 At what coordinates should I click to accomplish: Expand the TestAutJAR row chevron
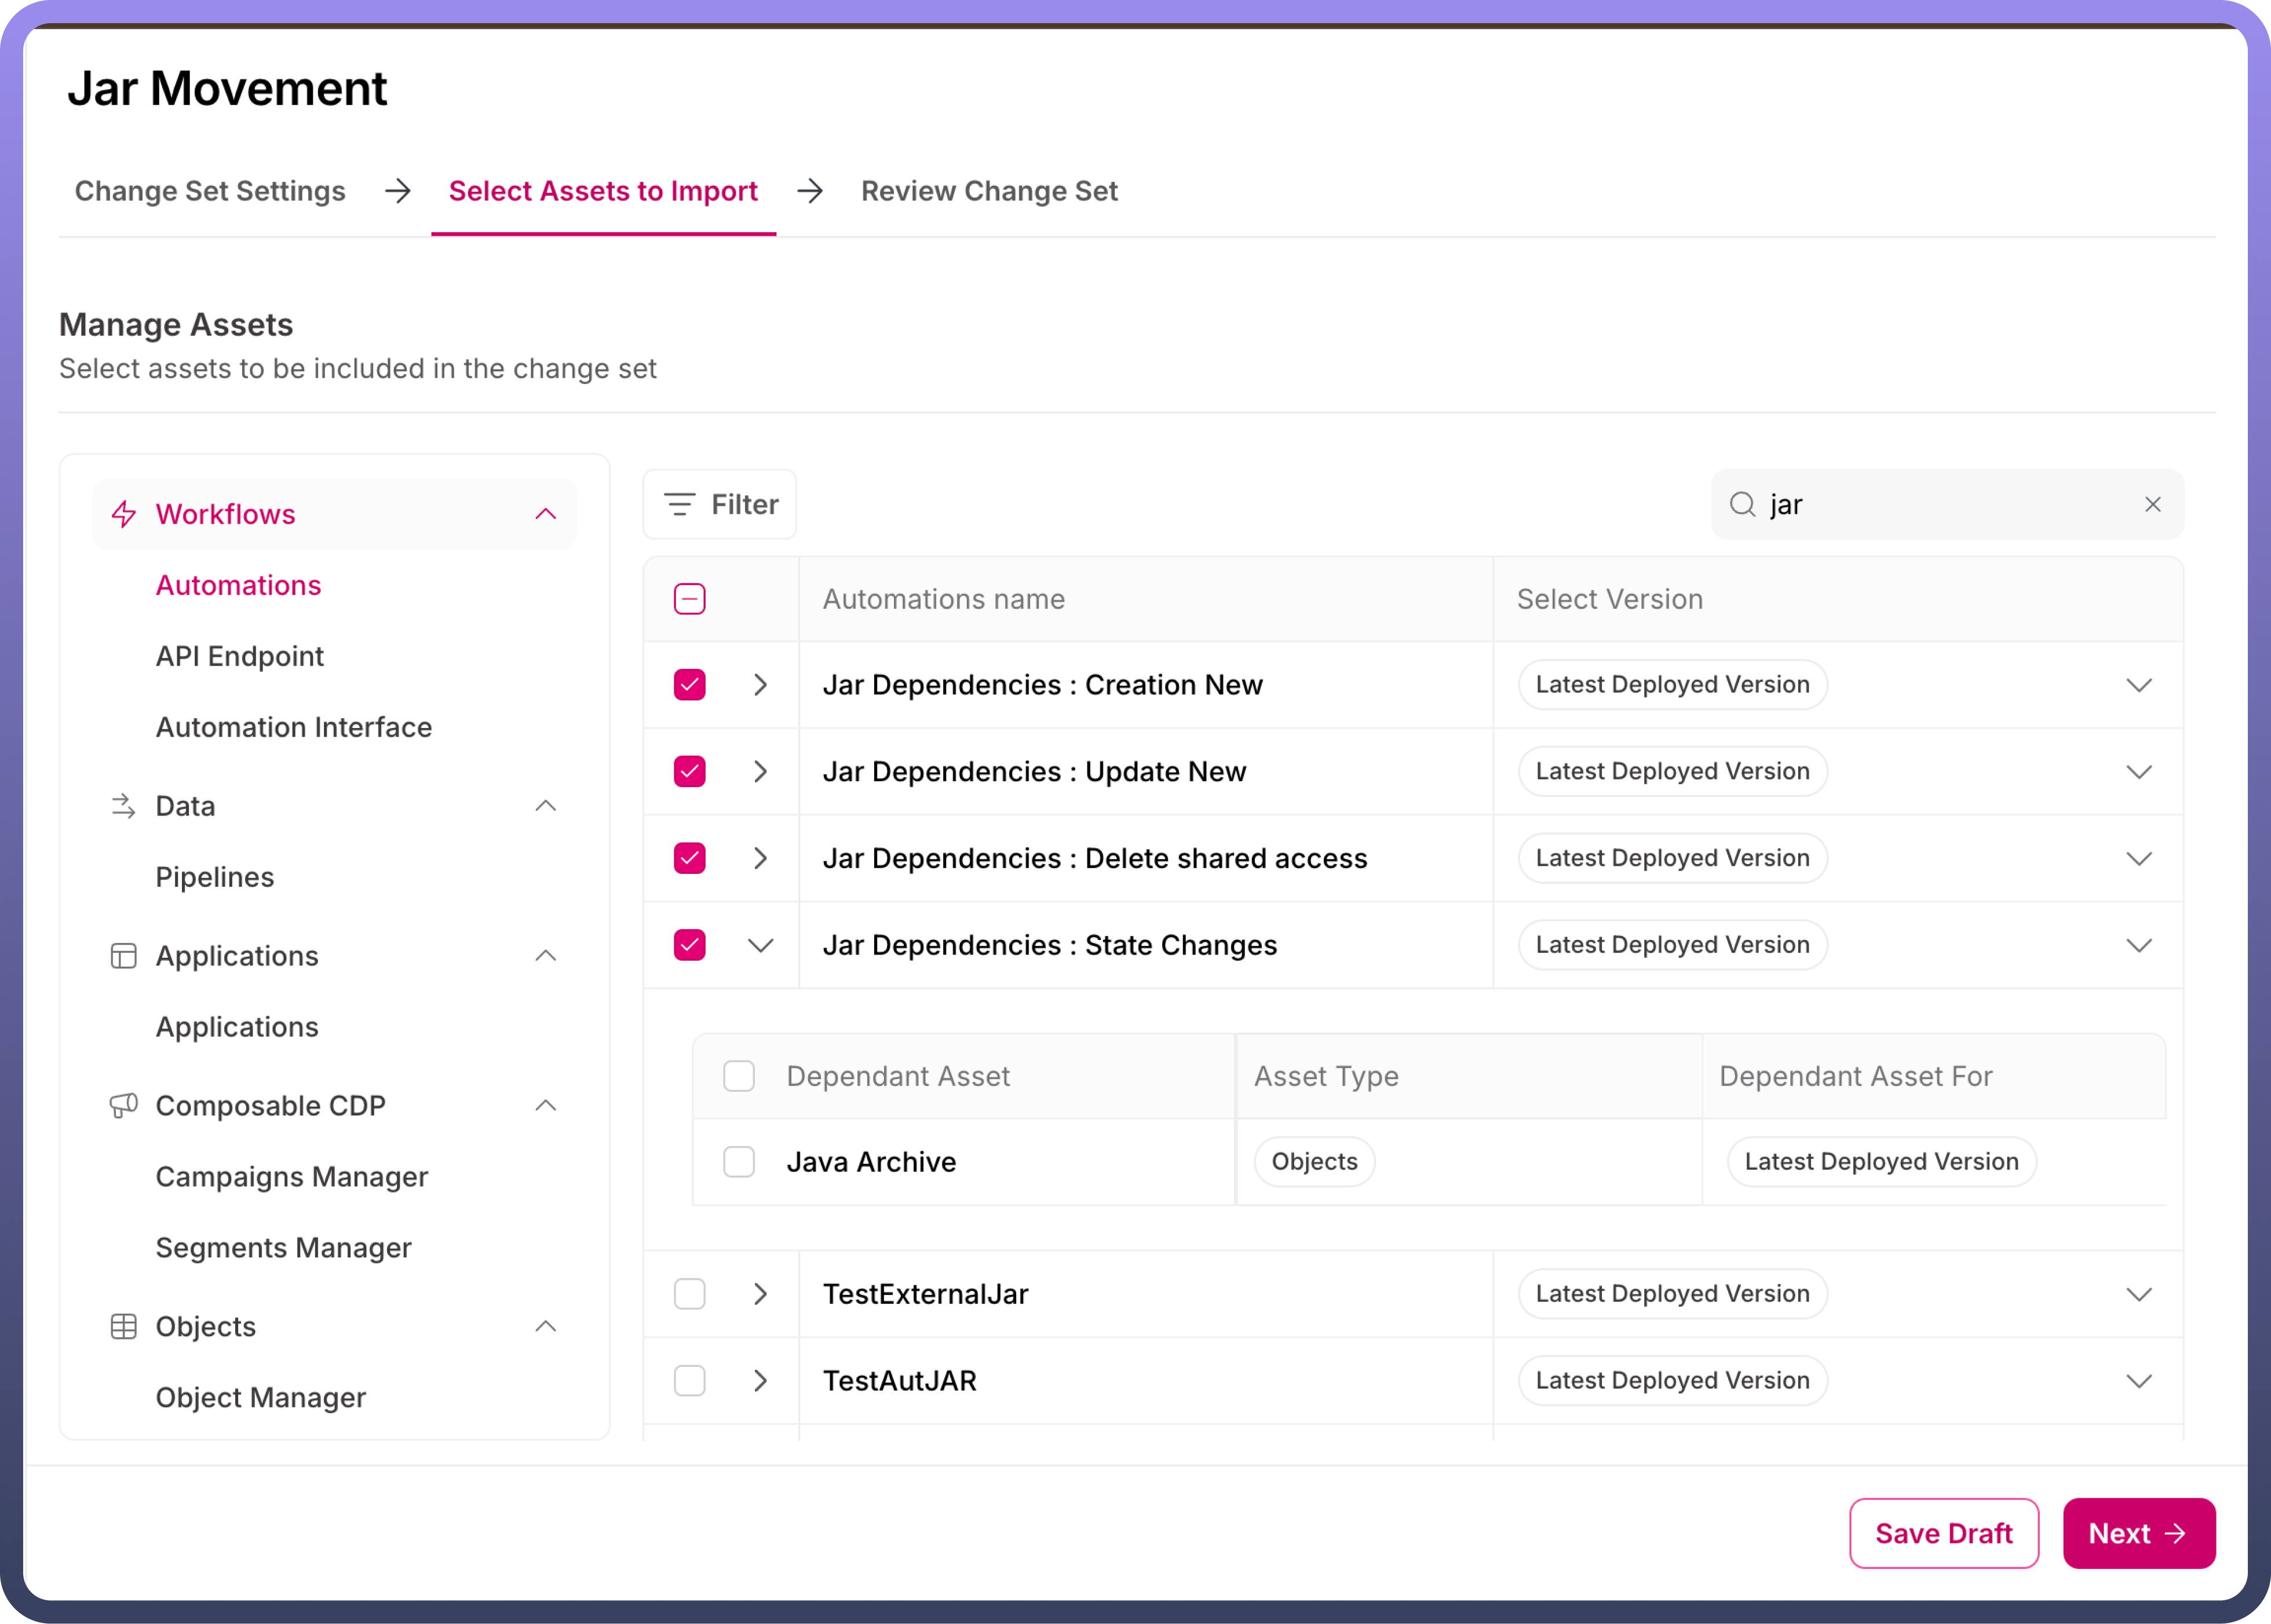[x=761, y=1381]
